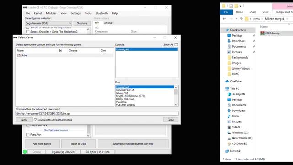Open the Tools menu

click(x=88, y=13)
